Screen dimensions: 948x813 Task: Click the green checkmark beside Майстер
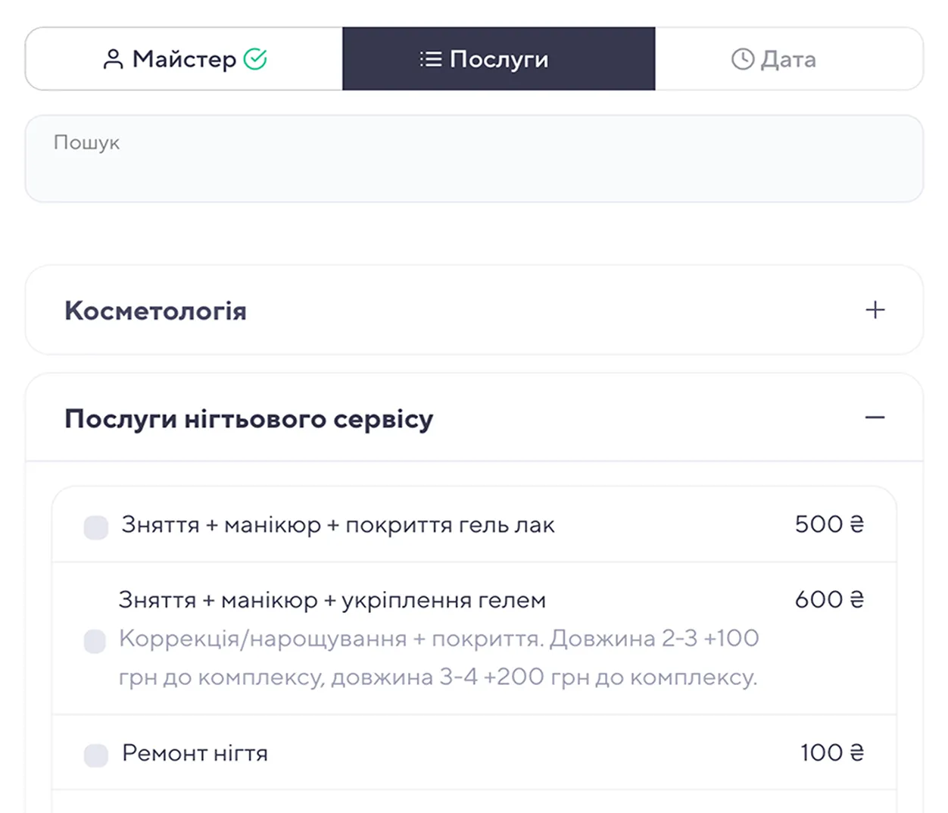click(x=255, y=59)
